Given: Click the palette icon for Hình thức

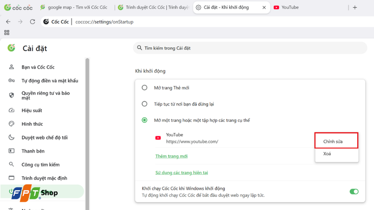Looking at the screenshot, I should [11, 124].
